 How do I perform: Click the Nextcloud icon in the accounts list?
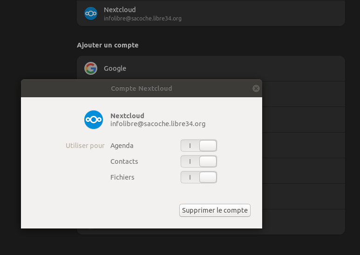(x=91, y=13)
